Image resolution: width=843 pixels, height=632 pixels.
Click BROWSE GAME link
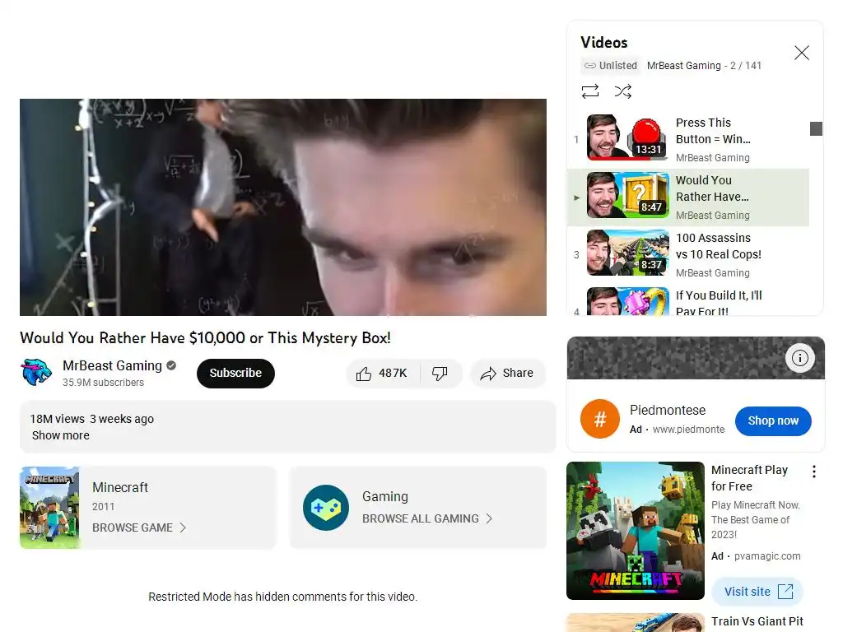pyautogui.click(x=133, y=527)
